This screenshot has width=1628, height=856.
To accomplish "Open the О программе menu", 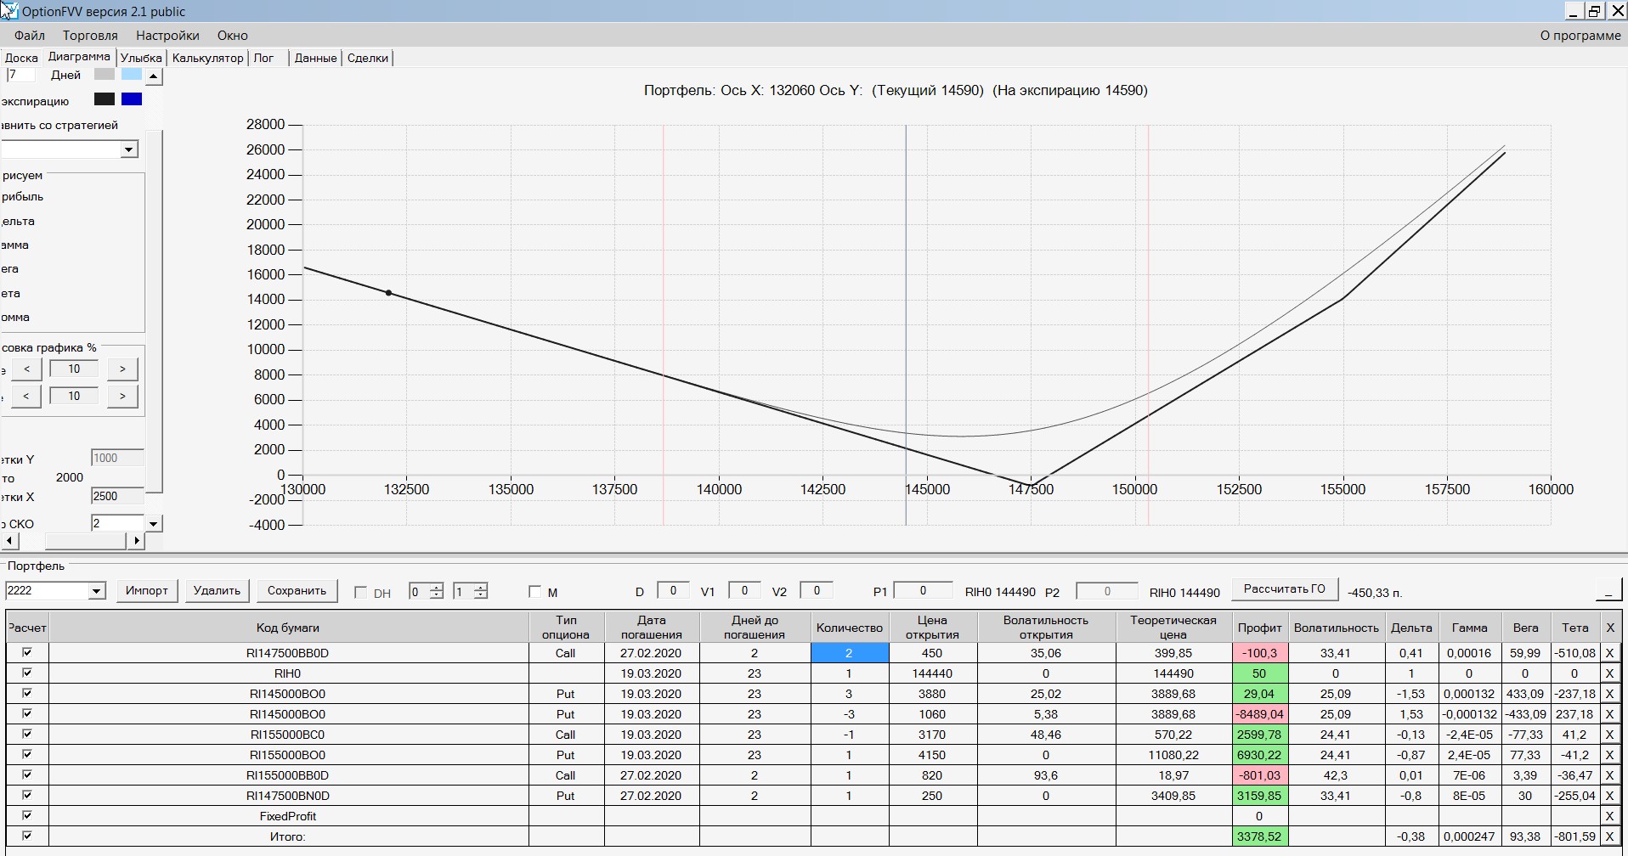I will pyautogui.click(x=1580, y=36).
